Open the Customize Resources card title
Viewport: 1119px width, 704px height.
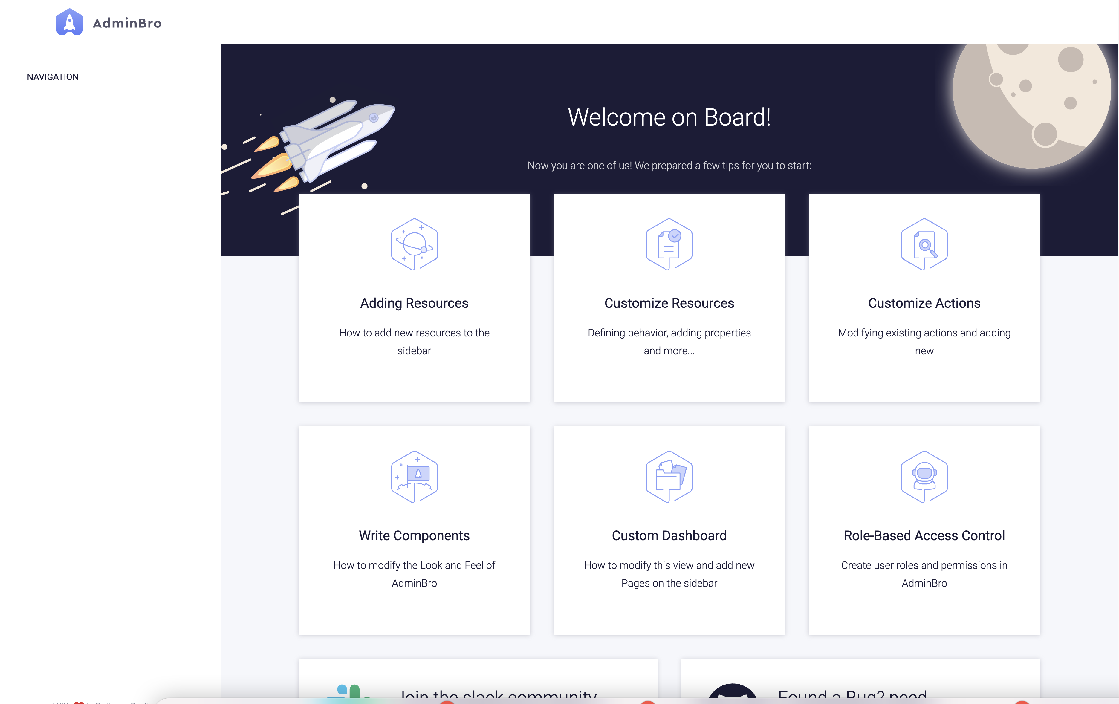pyautogui.click(x=669, y=303)
